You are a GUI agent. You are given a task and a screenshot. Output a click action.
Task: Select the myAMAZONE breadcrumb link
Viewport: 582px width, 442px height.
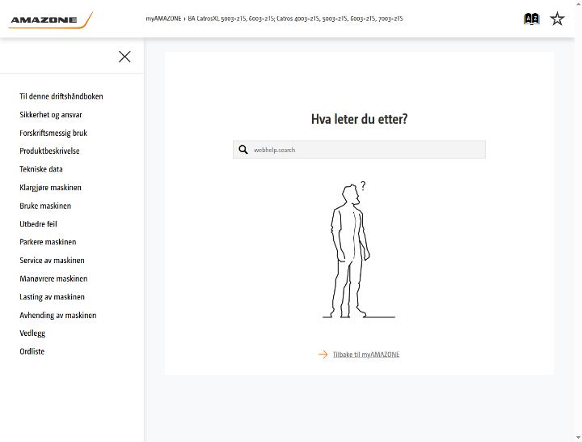[x=163, y=19]
